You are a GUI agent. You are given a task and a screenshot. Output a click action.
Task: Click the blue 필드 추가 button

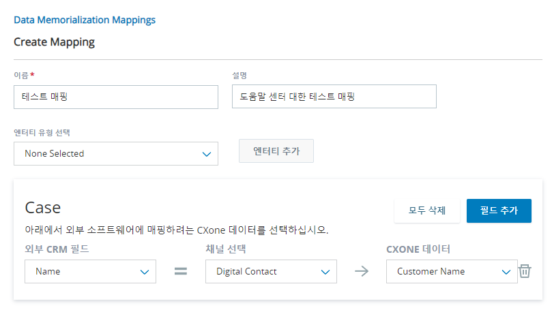point(499,210)
